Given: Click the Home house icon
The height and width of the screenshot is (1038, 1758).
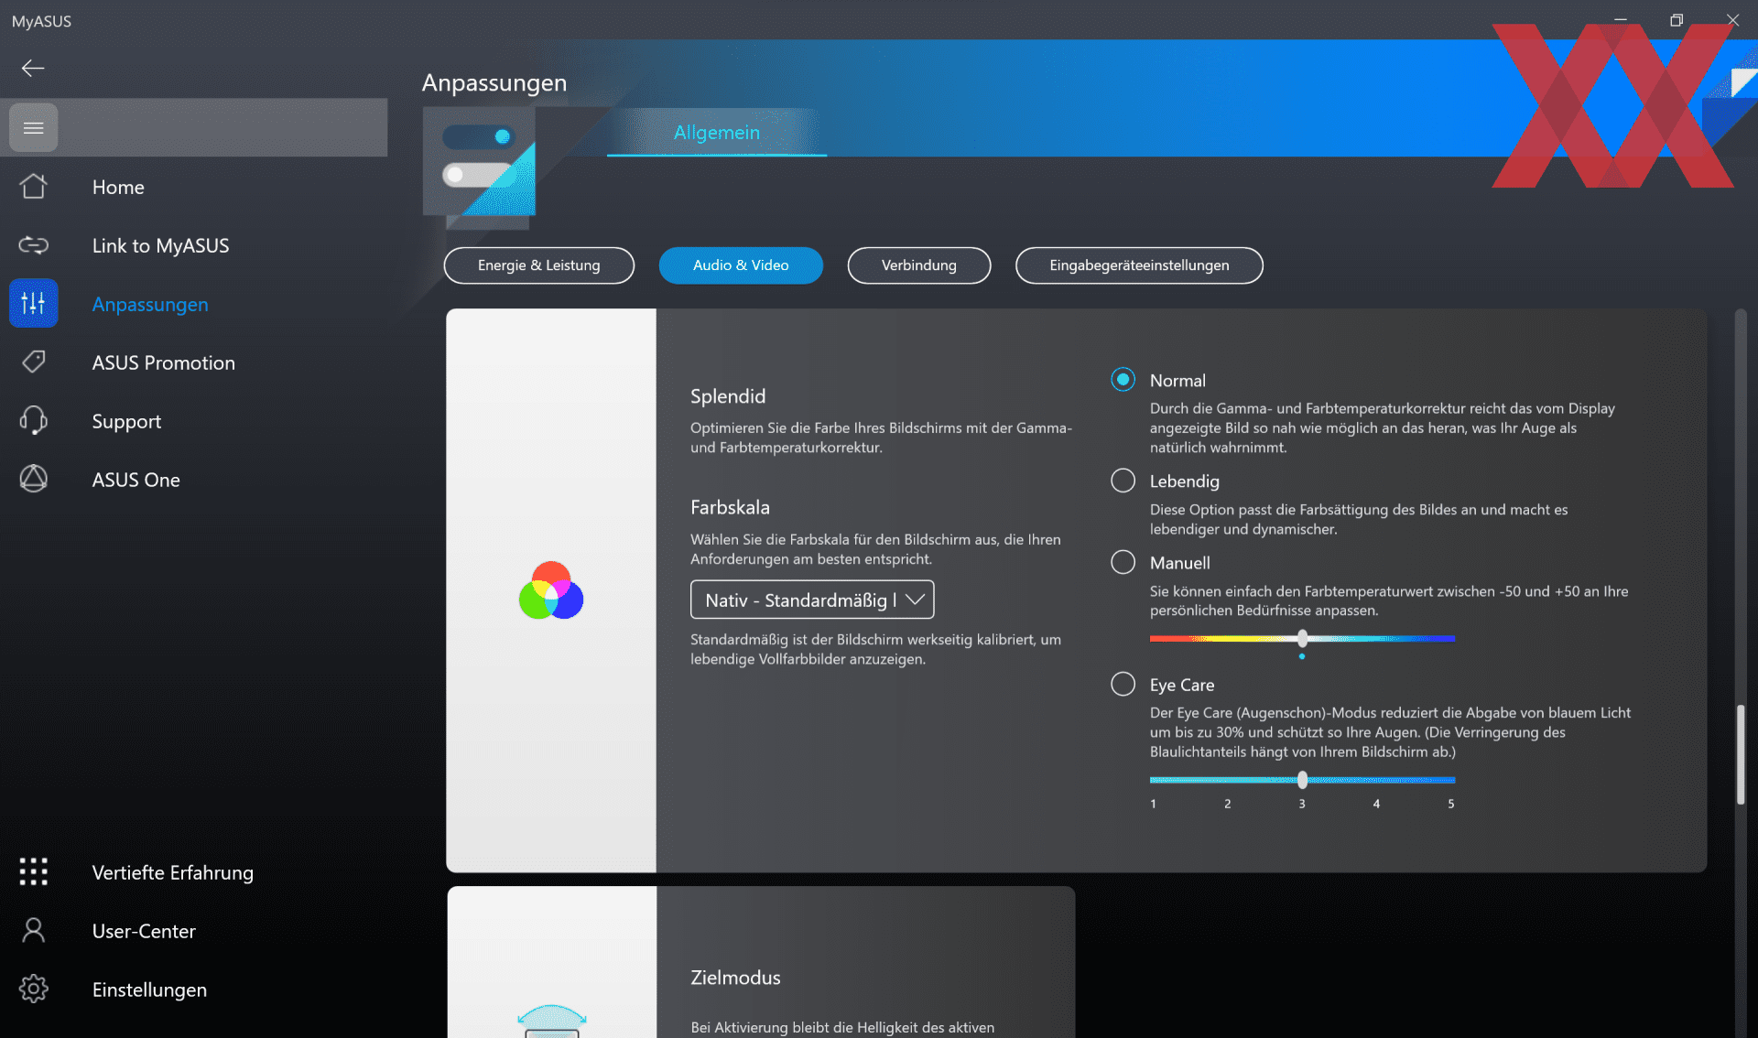Looking at the screenshot, I should pyautogui.click(x=34, y=187).
